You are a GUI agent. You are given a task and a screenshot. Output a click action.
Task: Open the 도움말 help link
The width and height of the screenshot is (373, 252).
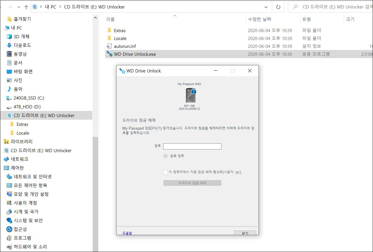(x=127, y=233)
